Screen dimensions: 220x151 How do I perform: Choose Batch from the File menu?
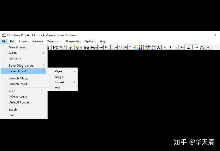[24, 110]
